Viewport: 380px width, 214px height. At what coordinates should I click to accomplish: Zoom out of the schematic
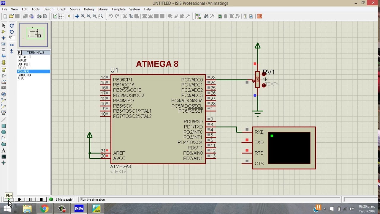(89, 16)
